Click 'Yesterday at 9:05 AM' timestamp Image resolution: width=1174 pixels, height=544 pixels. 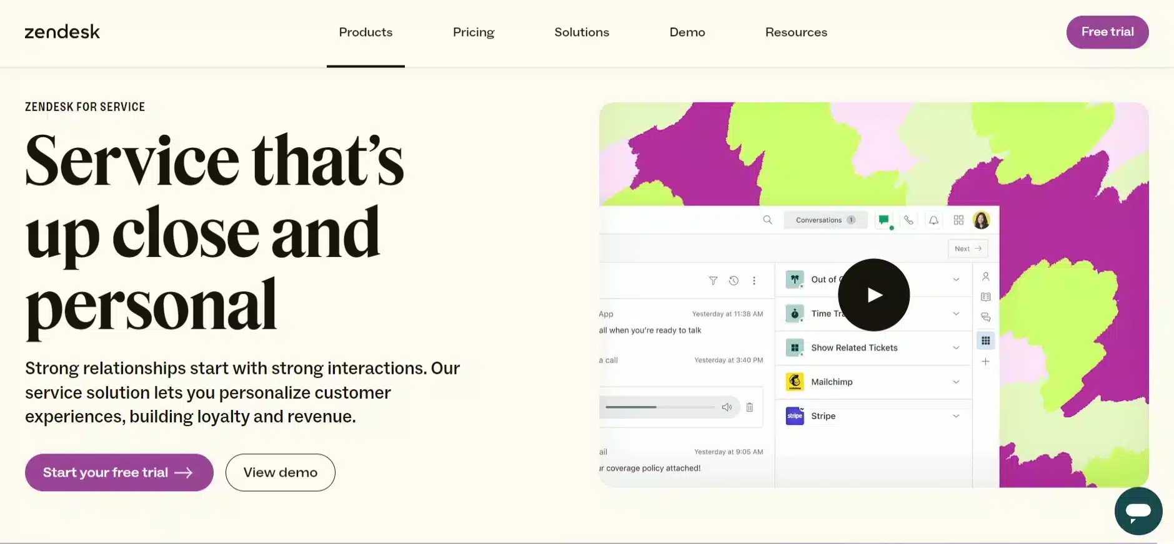(729, 452)
